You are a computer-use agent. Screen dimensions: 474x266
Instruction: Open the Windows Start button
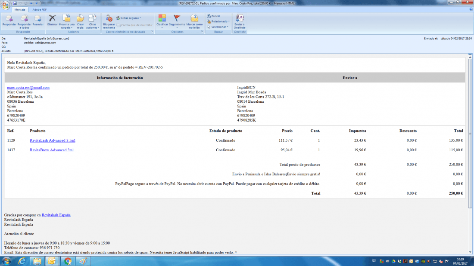(x=6, y=261)
